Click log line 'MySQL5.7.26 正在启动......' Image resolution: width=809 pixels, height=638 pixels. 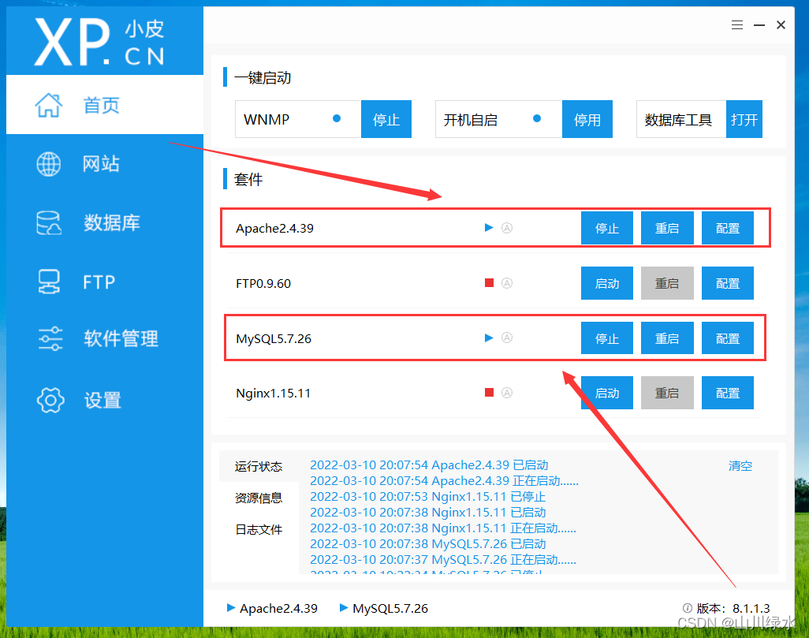pyautogui.click(x=443, y=560)
